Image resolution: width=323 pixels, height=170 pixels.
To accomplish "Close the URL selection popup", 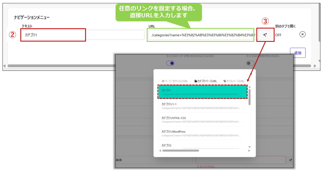I will 251,74.
